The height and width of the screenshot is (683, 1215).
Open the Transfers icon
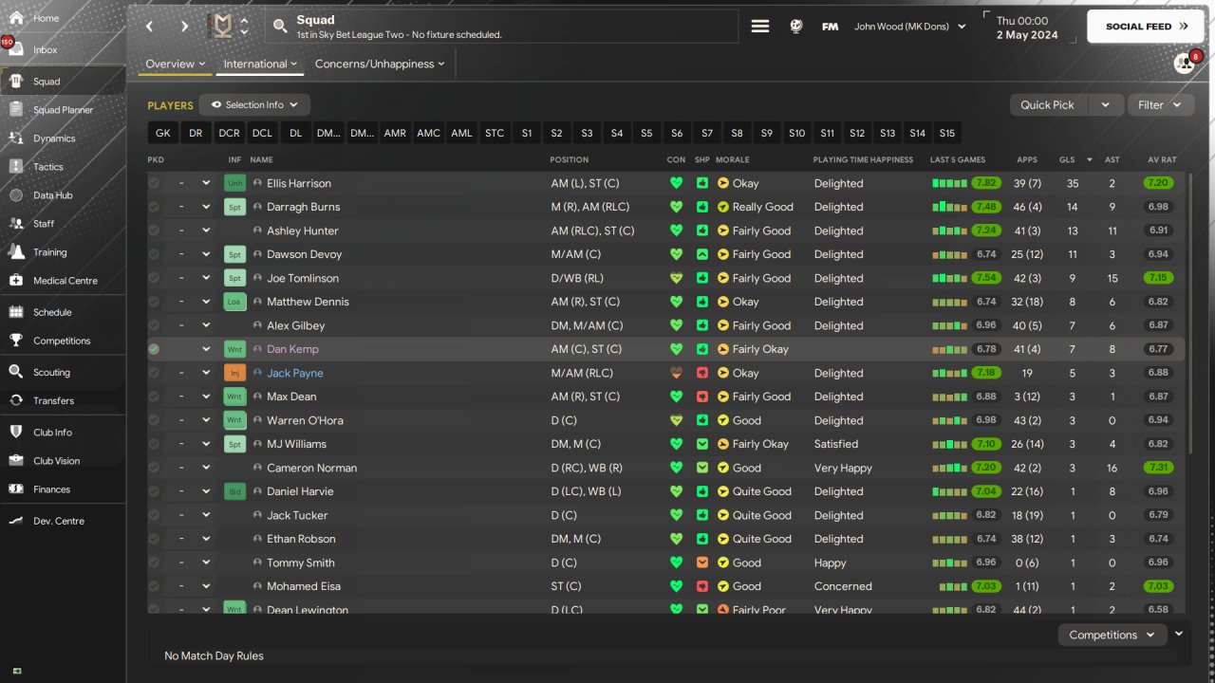(16, 400)
